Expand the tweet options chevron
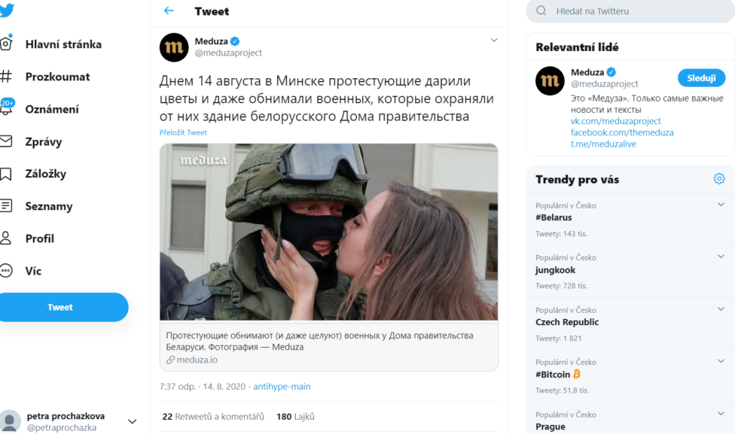The image size is (738, 434). point(494,41)
